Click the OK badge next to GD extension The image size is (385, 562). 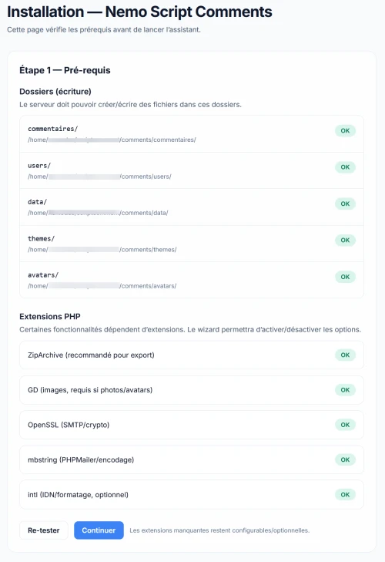[x=345, y=390]
